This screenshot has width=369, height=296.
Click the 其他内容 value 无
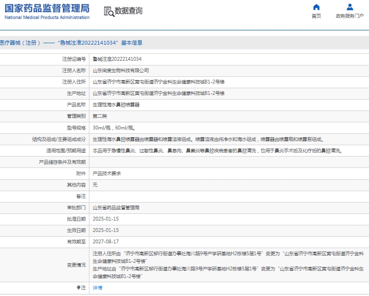pyautogui.click(x=95, y=185)
